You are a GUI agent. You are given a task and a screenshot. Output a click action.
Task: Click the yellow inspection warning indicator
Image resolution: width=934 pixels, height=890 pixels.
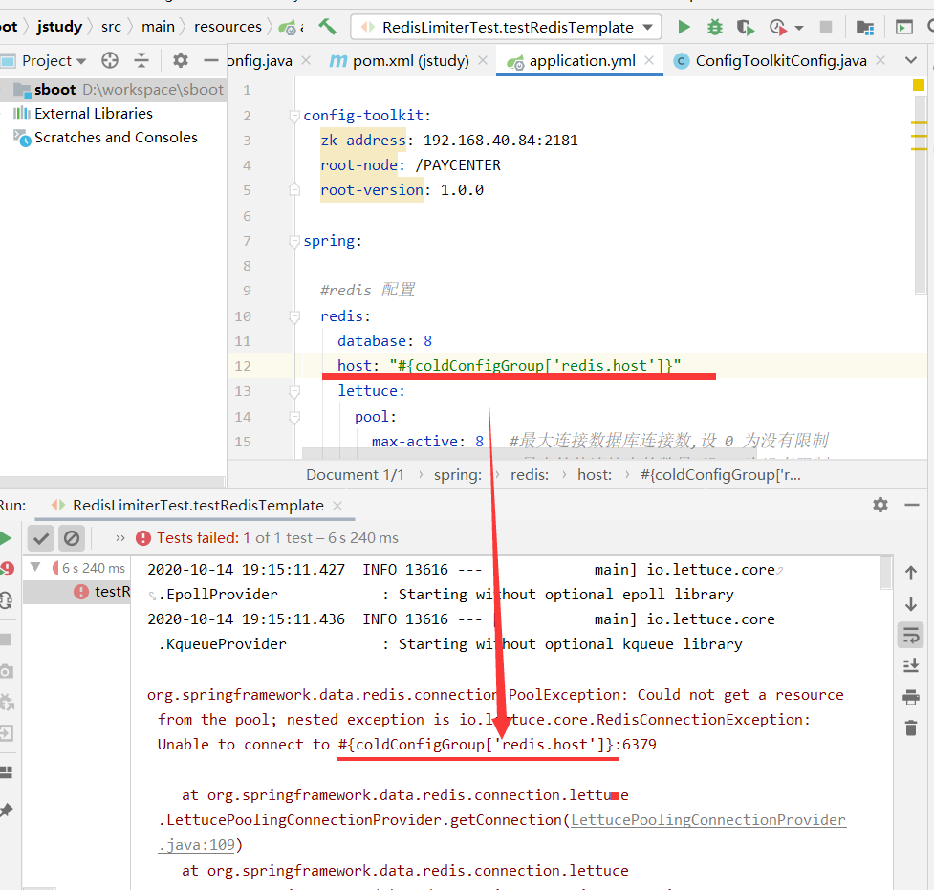[919, 86]
